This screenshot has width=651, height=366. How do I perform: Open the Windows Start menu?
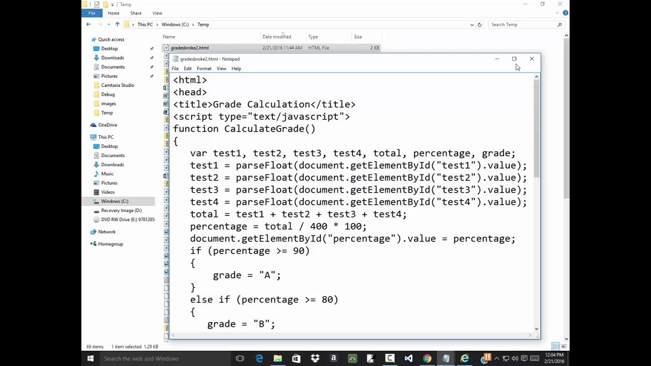pyautogui.click(x=90, y=358)
